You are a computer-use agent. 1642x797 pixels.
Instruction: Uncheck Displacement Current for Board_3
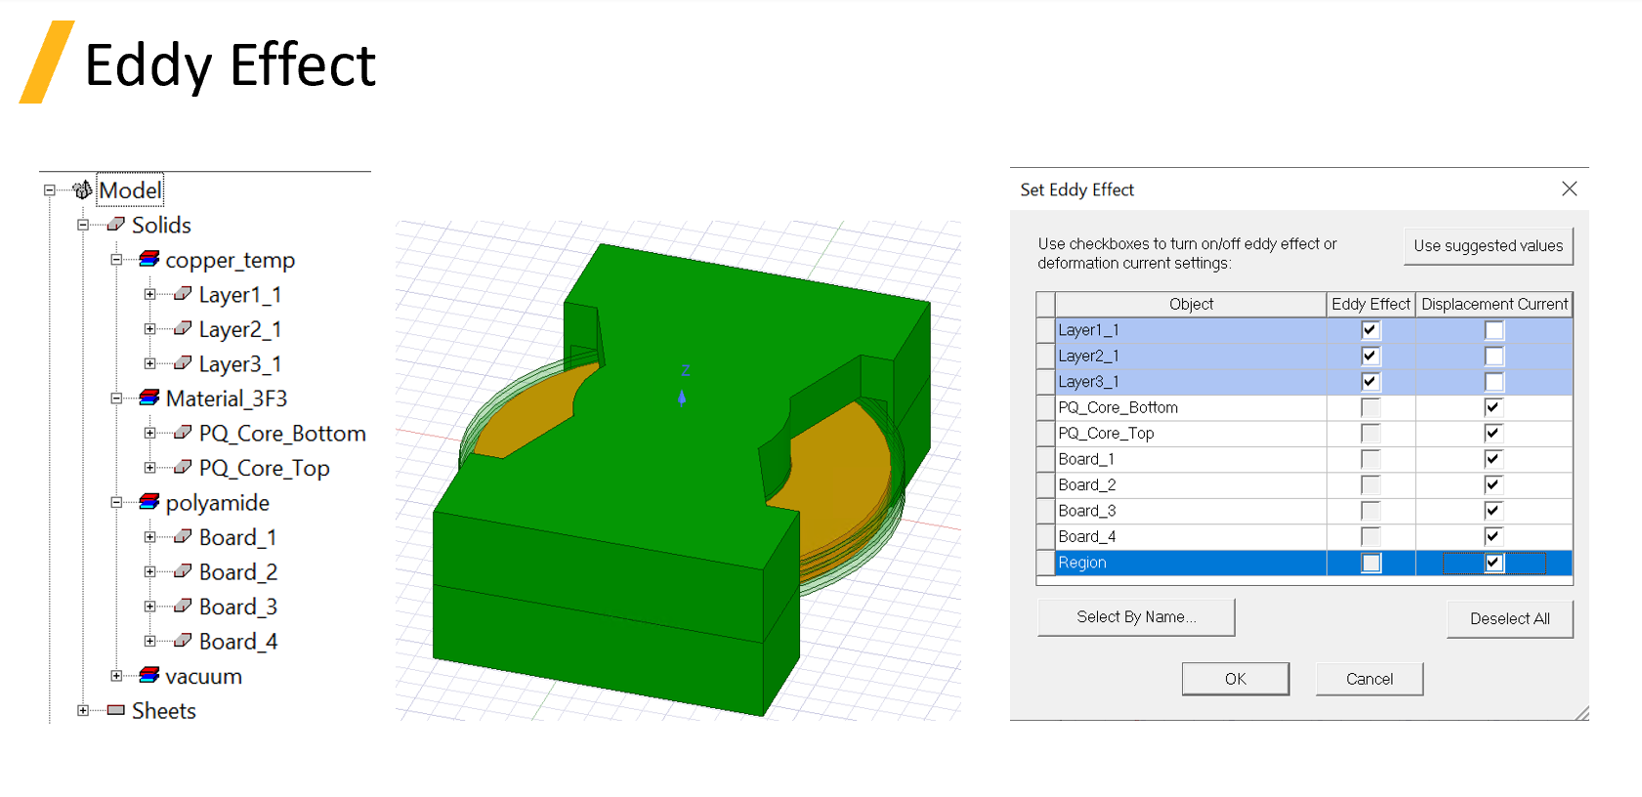1493,511
